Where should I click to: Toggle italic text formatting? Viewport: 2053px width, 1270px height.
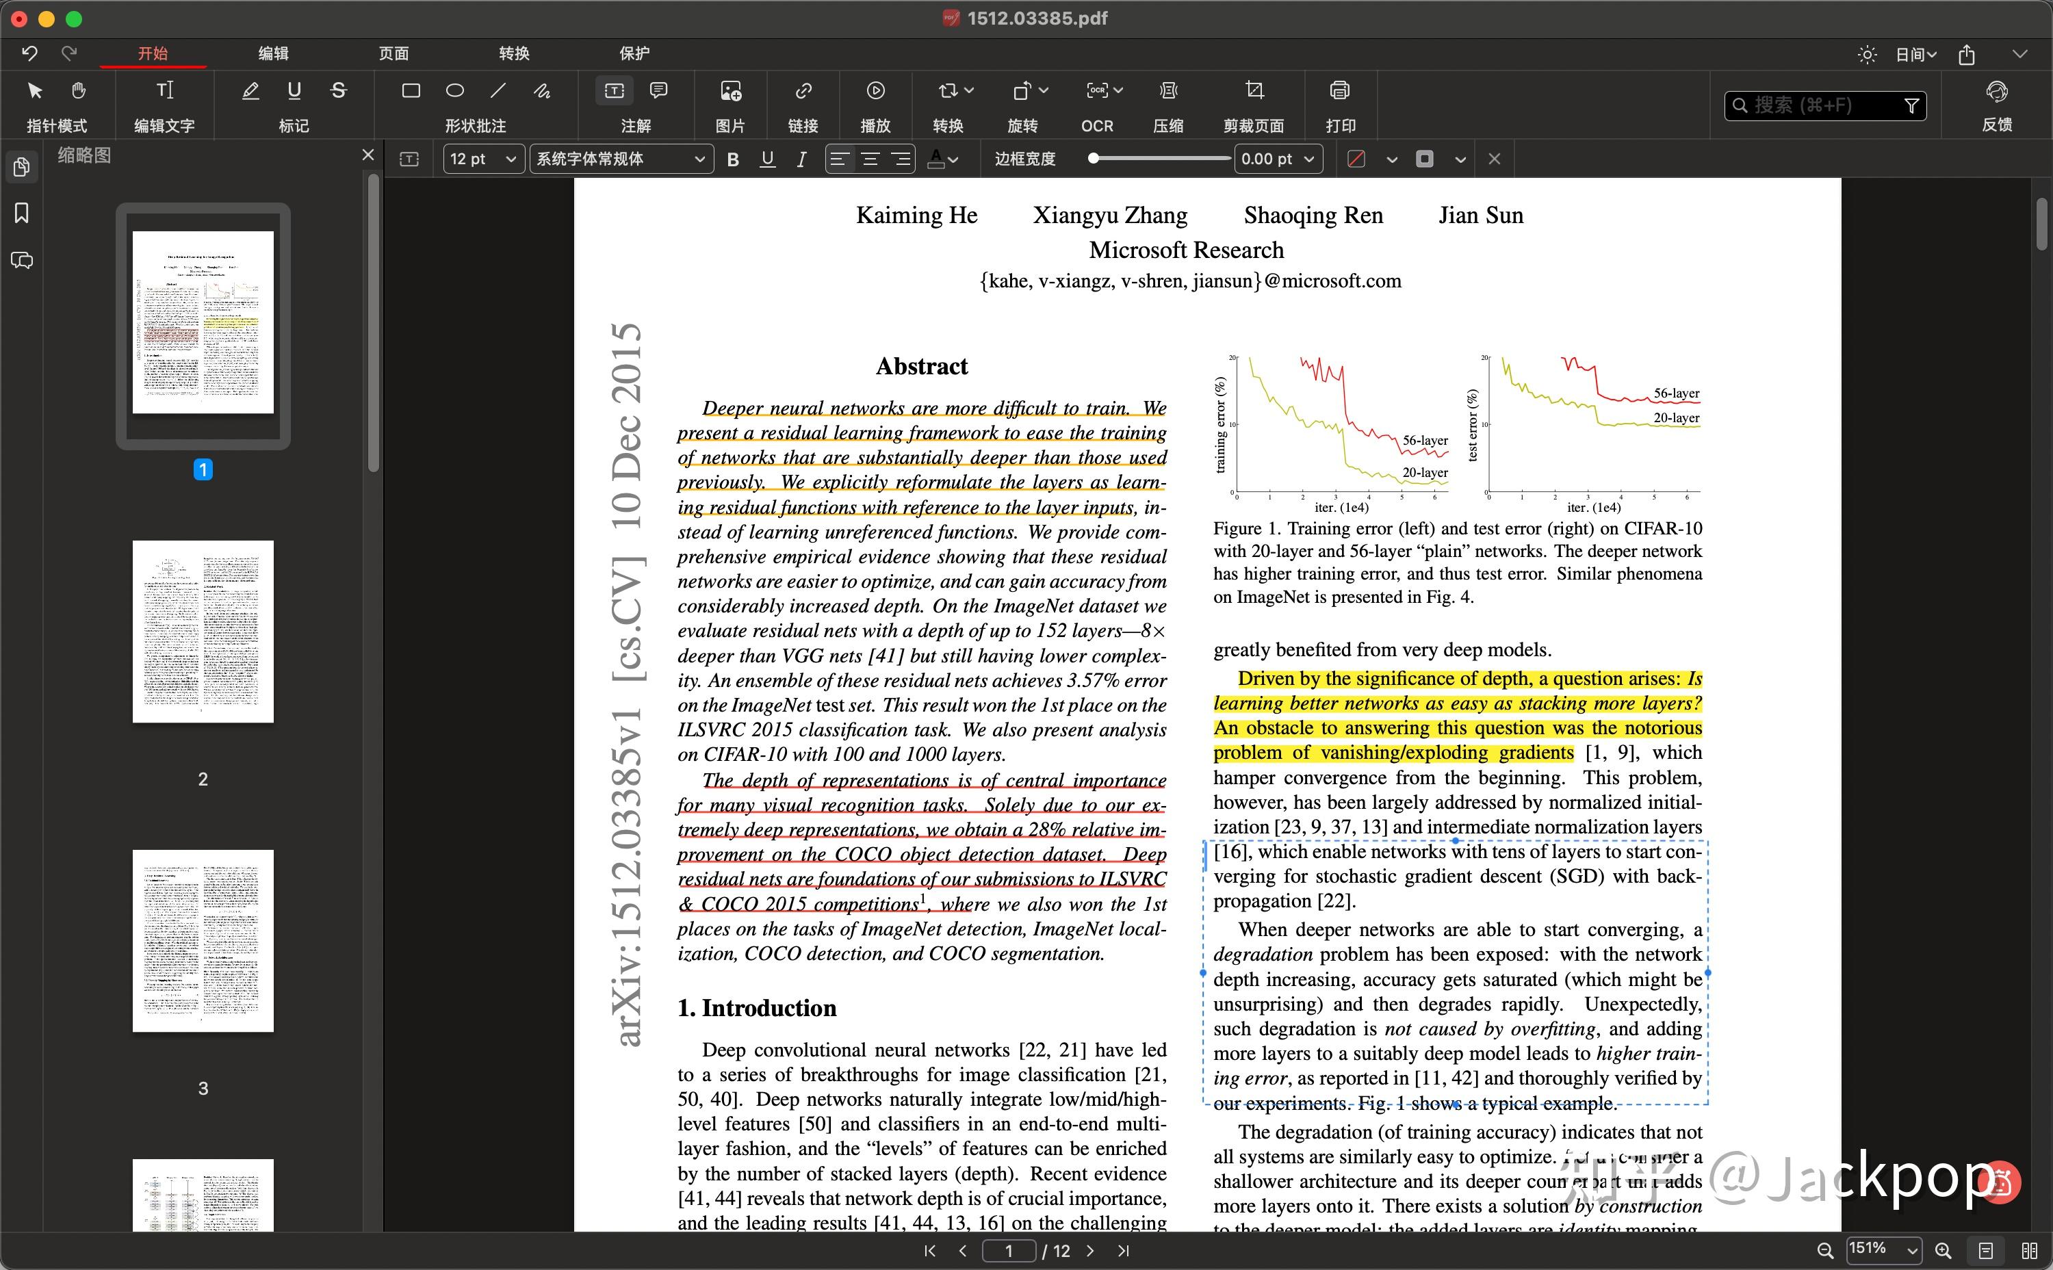[x=801, y=159]
